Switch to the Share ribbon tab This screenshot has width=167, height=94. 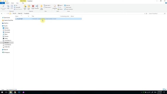13,3
